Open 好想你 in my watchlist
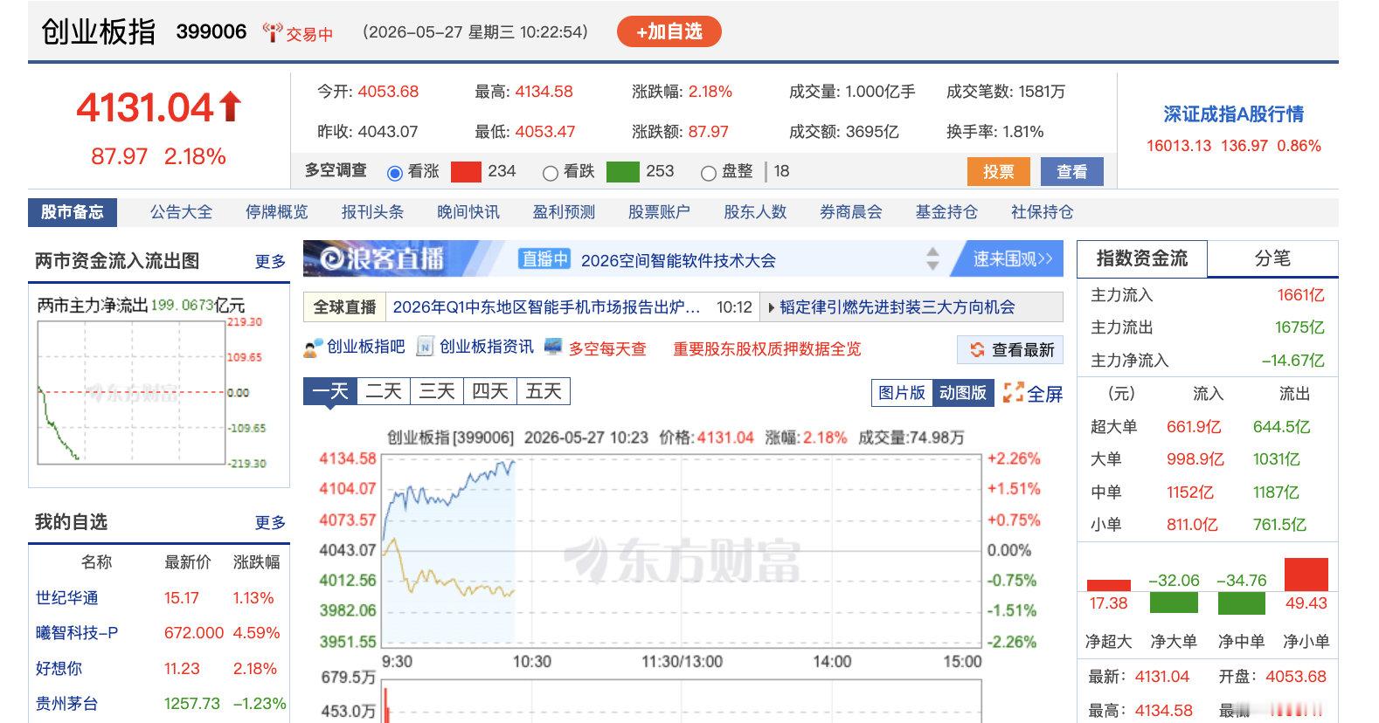Viewport: 1379px width, 723px height. coord(59,669)
